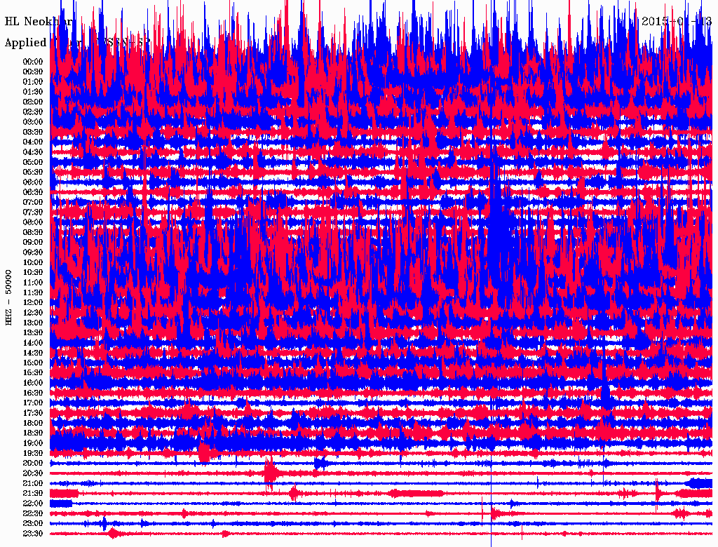Image resolution: width=718 pixels, height=547 pixels.
Task: Select the 13:30 time label
Action: 33,333
